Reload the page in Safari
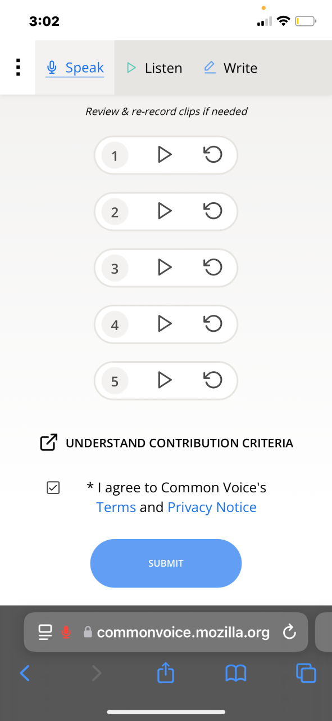 point(289,633)
